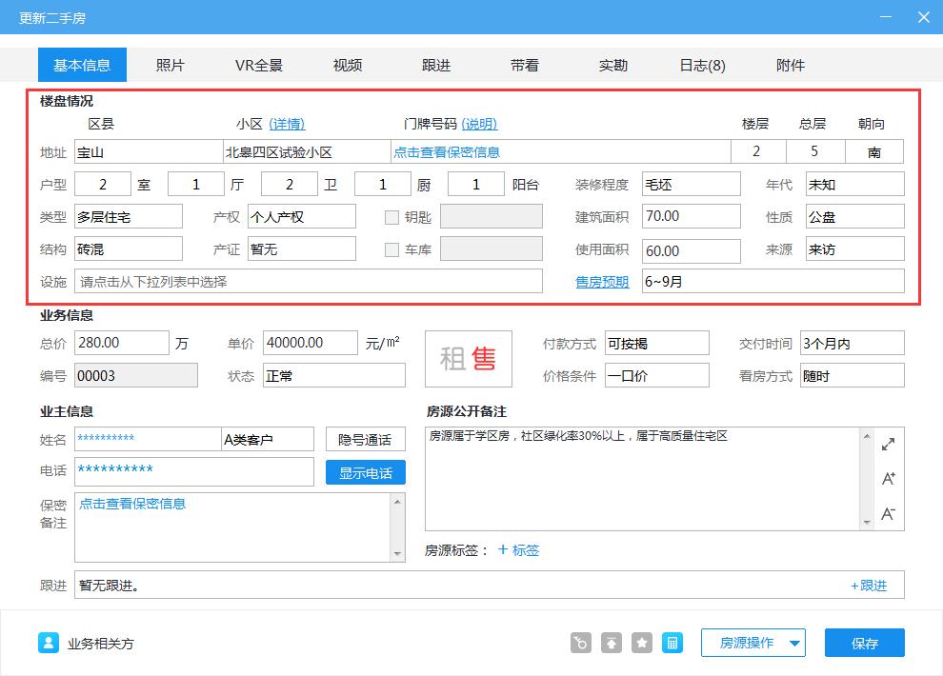Click the 保存 save button
The height and width of the screenshot is (676, 943).
pyautogui.click(x=864, y=643)
